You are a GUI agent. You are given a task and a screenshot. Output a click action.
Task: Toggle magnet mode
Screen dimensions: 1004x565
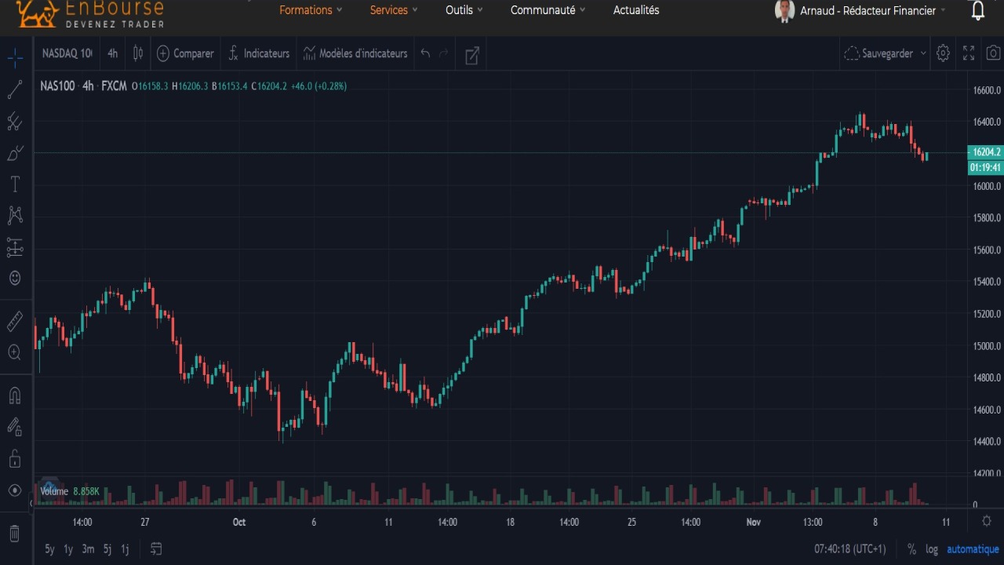(15, 395)
